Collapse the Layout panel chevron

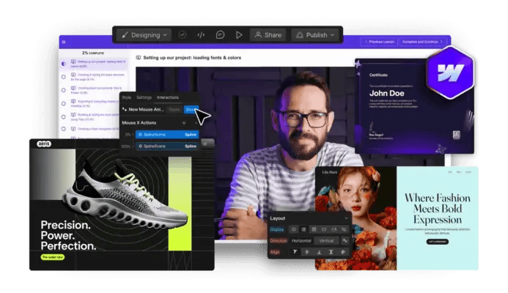pyautogui.click(x=346, y=218)
